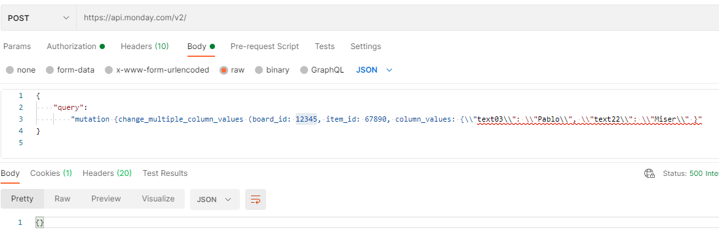The width and height of the screenshot is (719, 240).
Task: Switch response view to Visualize
Action: pyautogui.click(x=158, y=199)
